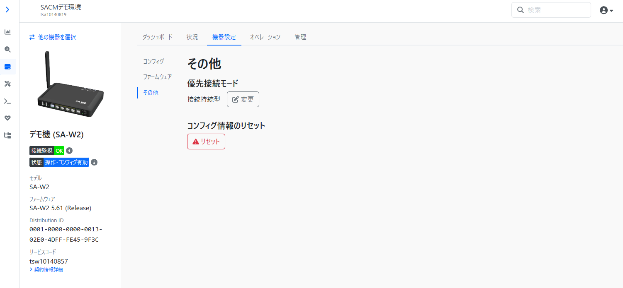The width and height of the screenshot is (623, 288).
Task: Open the オペレーション tab
Action: pos(265,37)
